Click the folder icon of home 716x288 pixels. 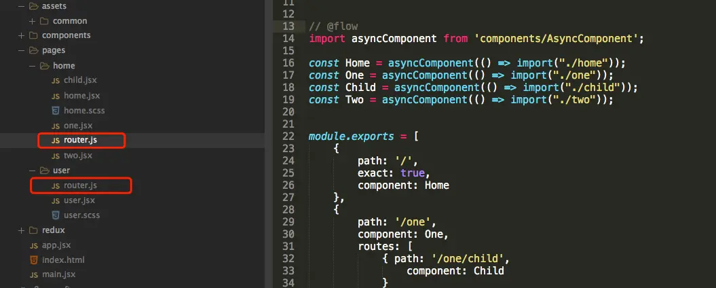[x=44, y=66]
